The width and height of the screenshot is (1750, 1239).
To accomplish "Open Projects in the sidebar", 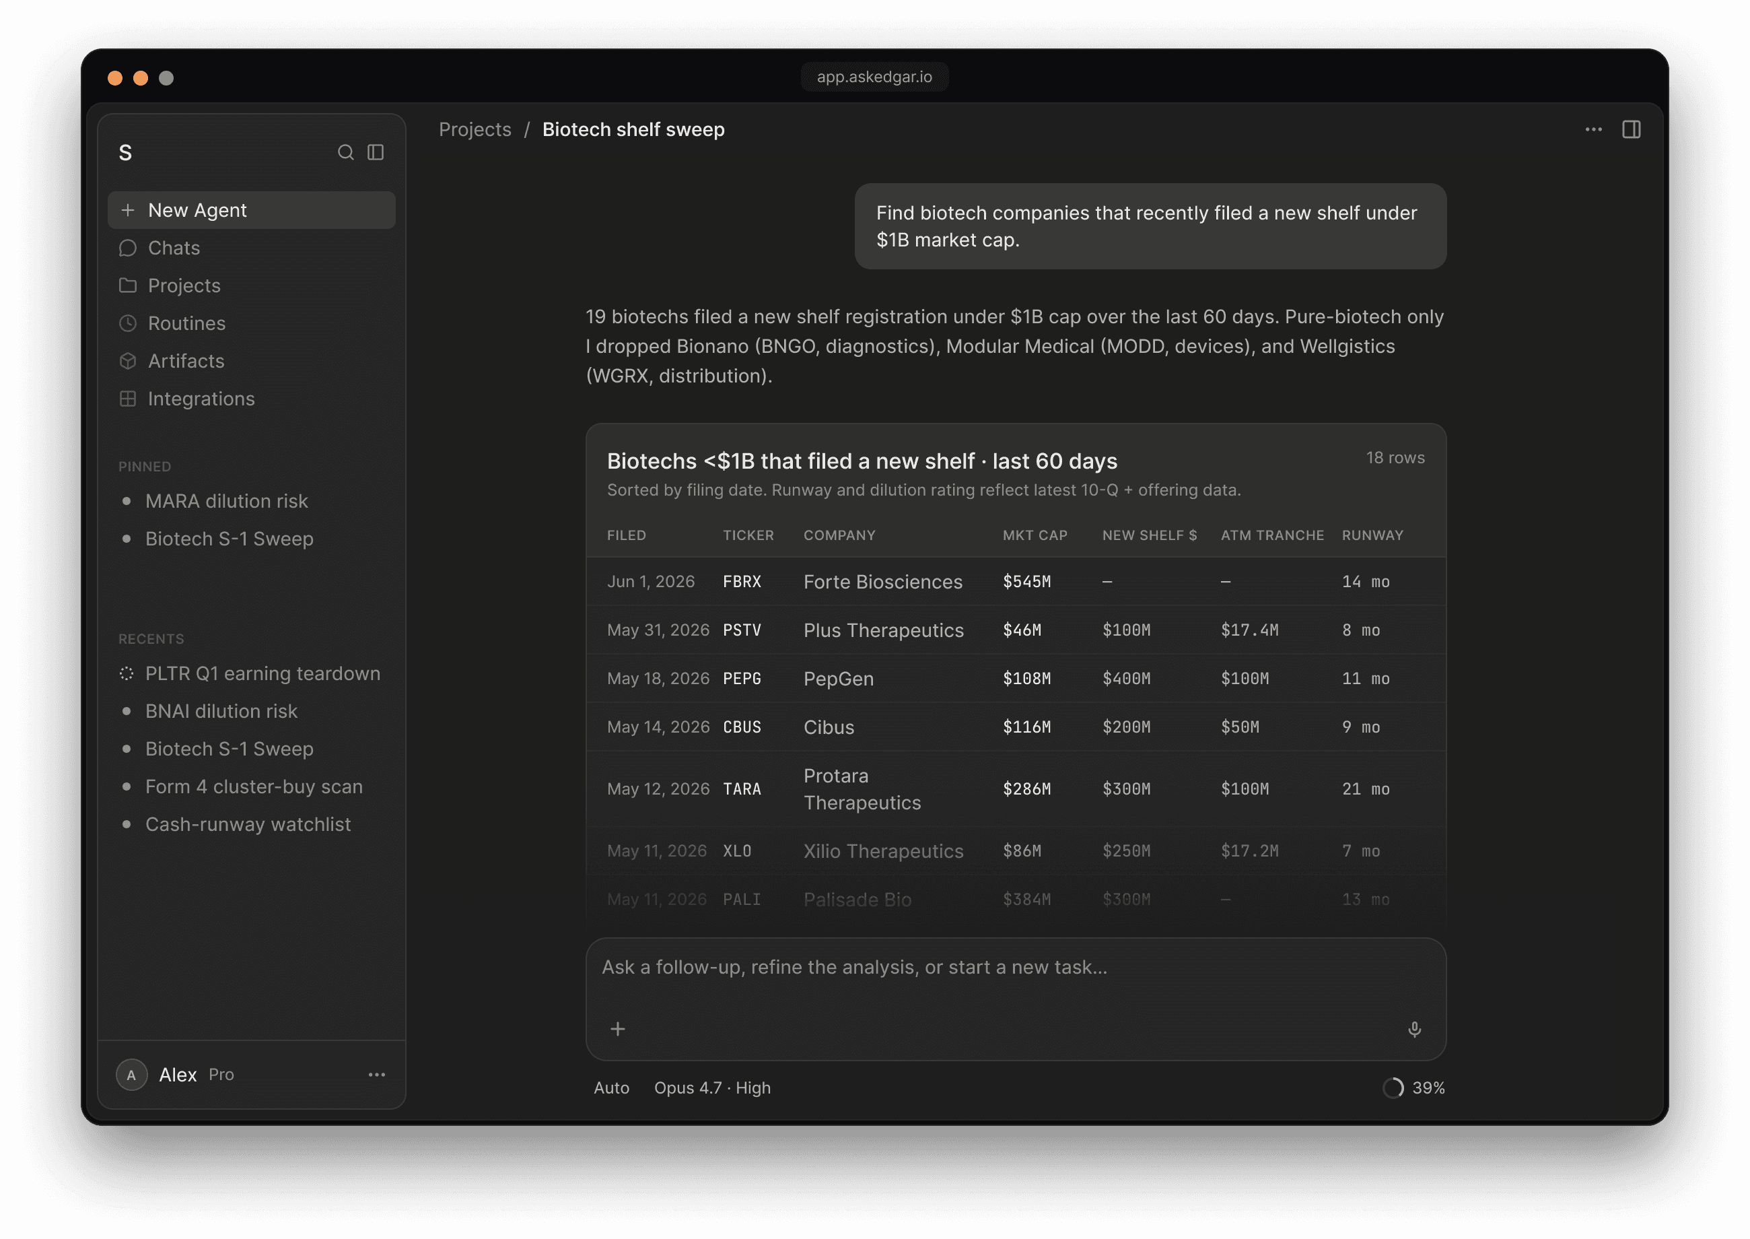I will pyautogui.click(x=252, y=286).
